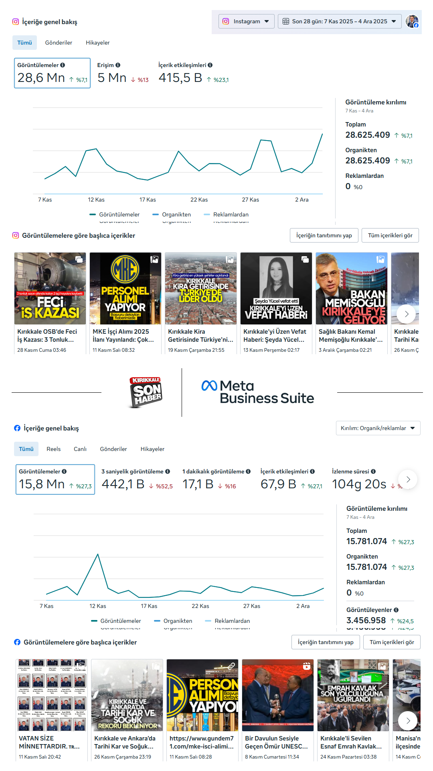Screen dimensions: 433x771
Task: Open MKE İşçi Alımı 2025 post thumbnail
Action: (125, 288)
